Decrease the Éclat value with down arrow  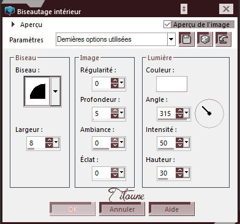point(114,175)
